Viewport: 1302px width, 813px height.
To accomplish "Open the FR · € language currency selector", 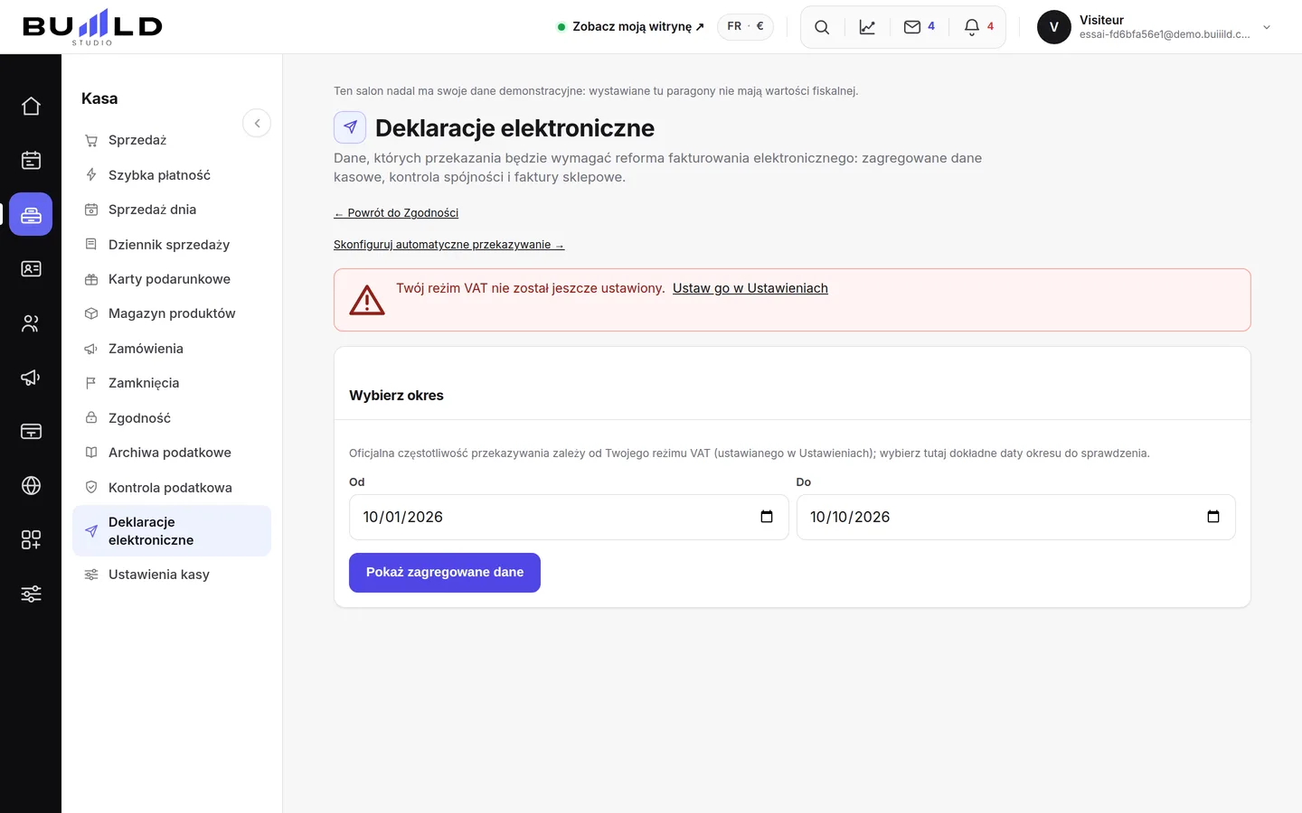I will pos(745,26).
